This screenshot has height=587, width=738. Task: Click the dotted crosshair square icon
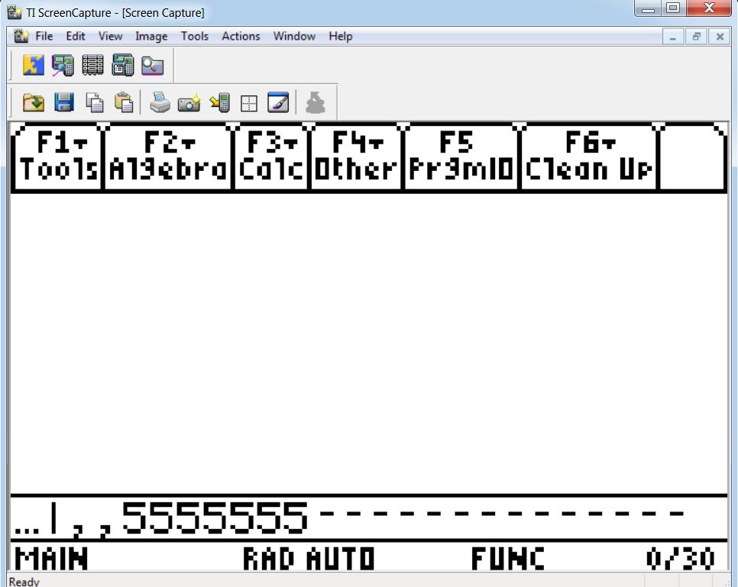(248, 103)
